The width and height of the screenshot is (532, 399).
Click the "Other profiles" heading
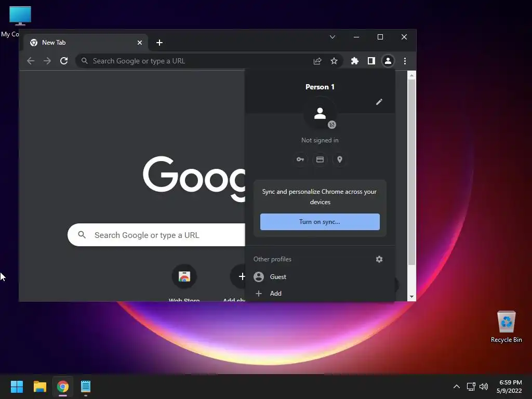pyautogui.click(x=272, y=259)
